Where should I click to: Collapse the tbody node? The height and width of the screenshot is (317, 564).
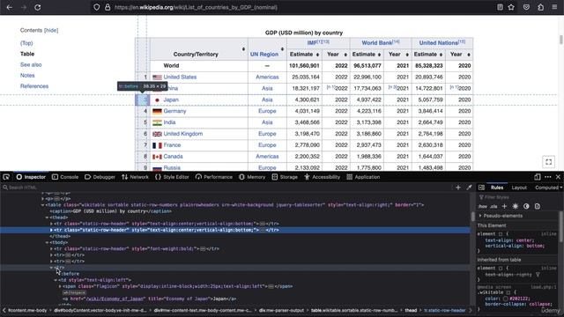(47, 243)
